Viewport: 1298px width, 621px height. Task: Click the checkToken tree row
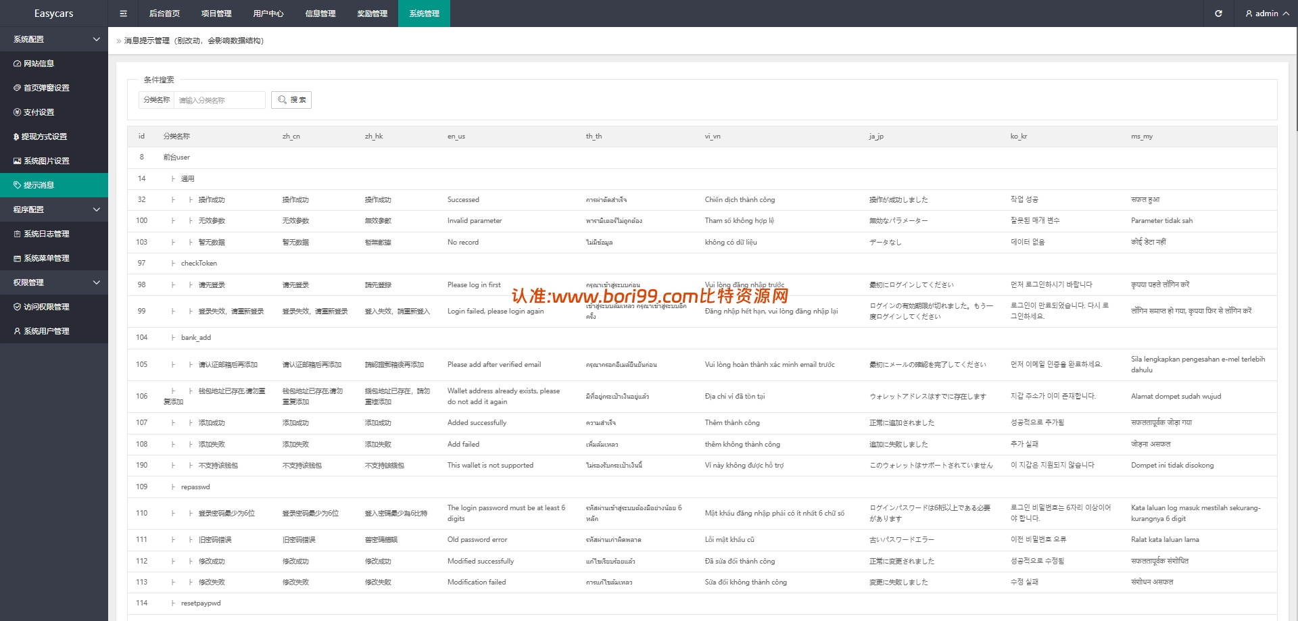pyautogui.click(x=702, y=264)
